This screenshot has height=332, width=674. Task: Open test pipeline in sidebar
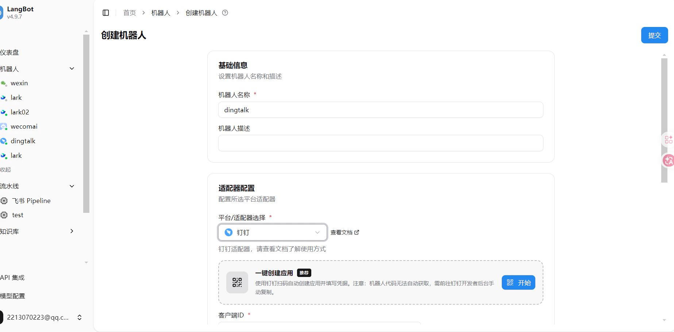tap(18, 215)
